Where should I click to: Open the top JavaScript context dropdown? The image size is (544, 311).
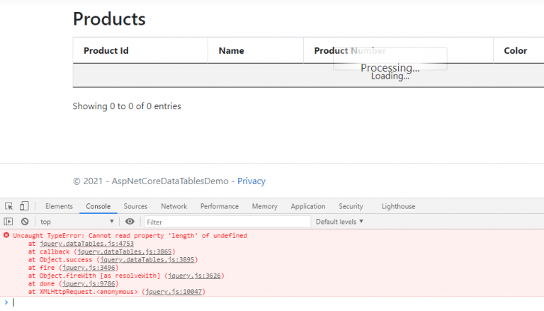[x=76, y=222]
